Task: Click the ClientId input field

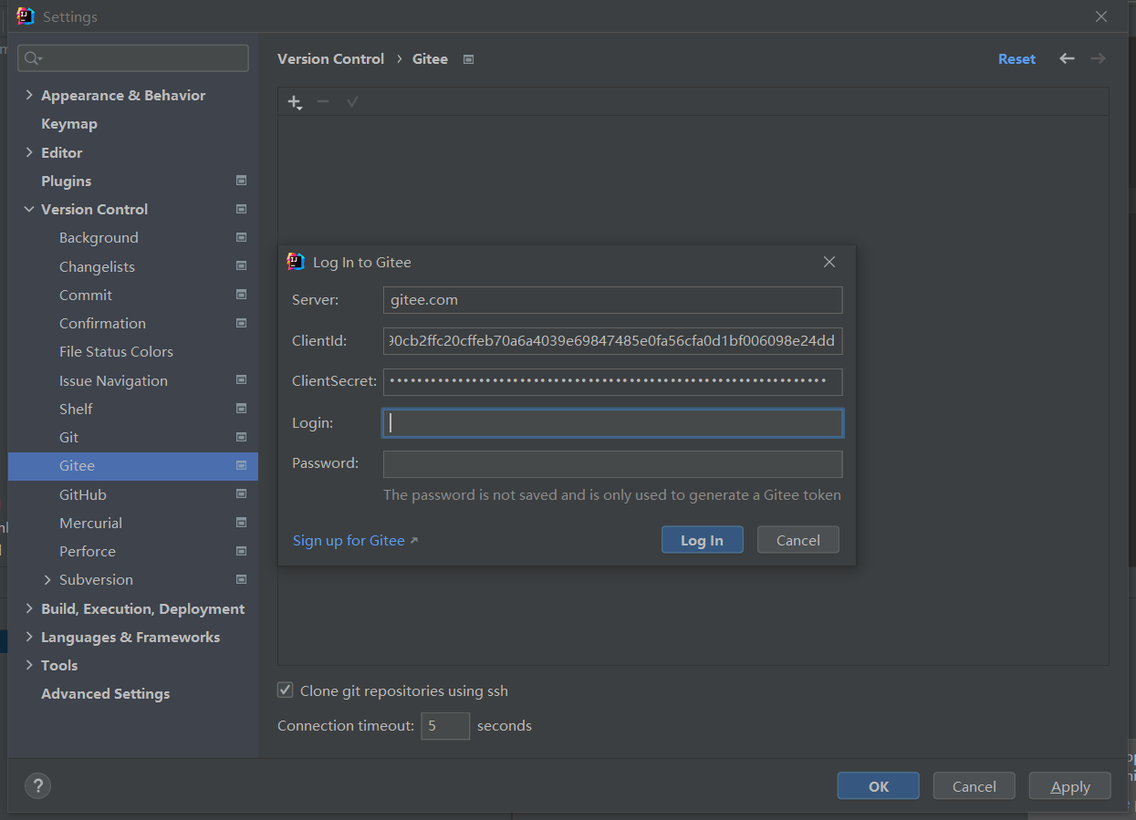Action: (612, 341)
